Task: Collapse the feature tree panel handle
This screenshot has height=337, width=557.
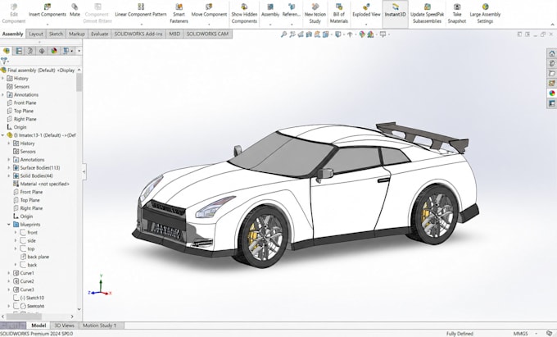Action: pyautogui.click(x=84, y=171)
